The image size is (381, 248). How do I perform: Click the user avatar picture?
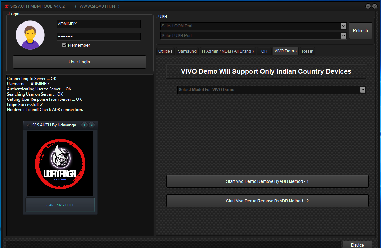30,35
